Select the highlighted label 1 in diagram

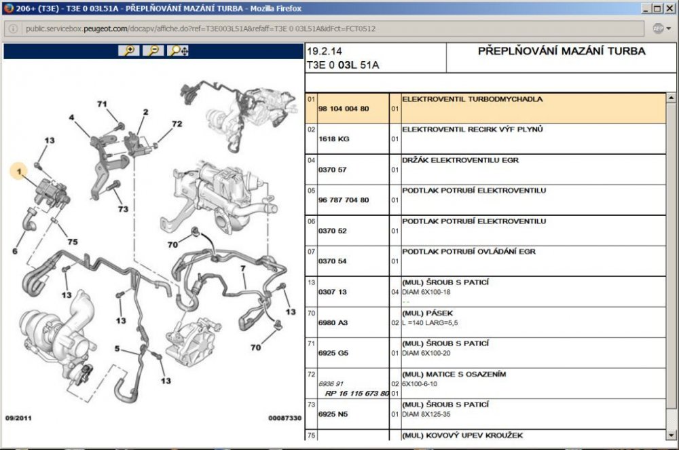(x=18, y=171)
